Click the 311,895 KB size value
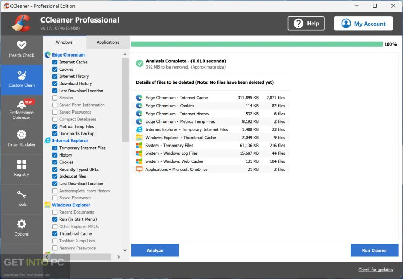The image size is (403, 279). [248, 98]
